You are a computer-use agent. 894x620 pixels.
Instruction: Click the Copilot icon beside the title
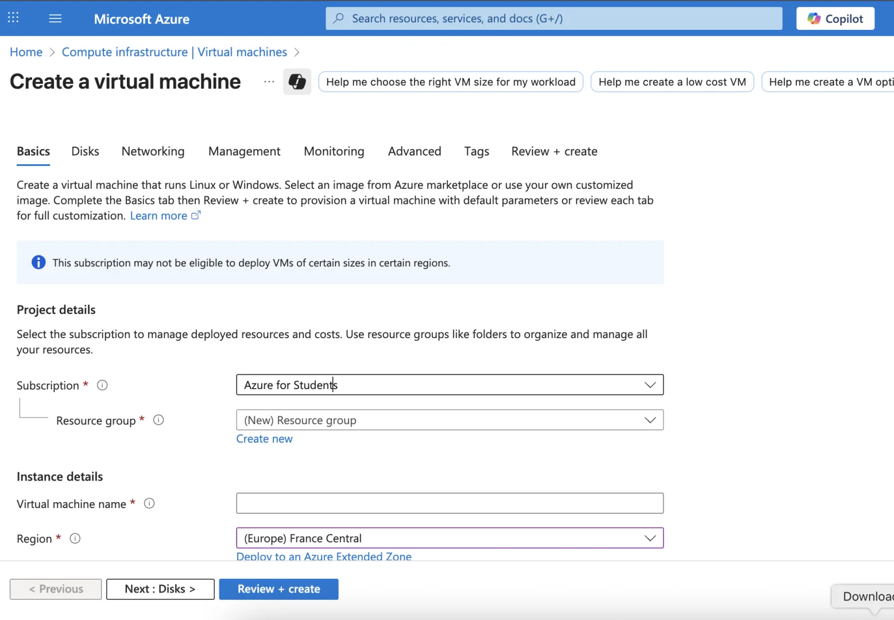(297, 82)
